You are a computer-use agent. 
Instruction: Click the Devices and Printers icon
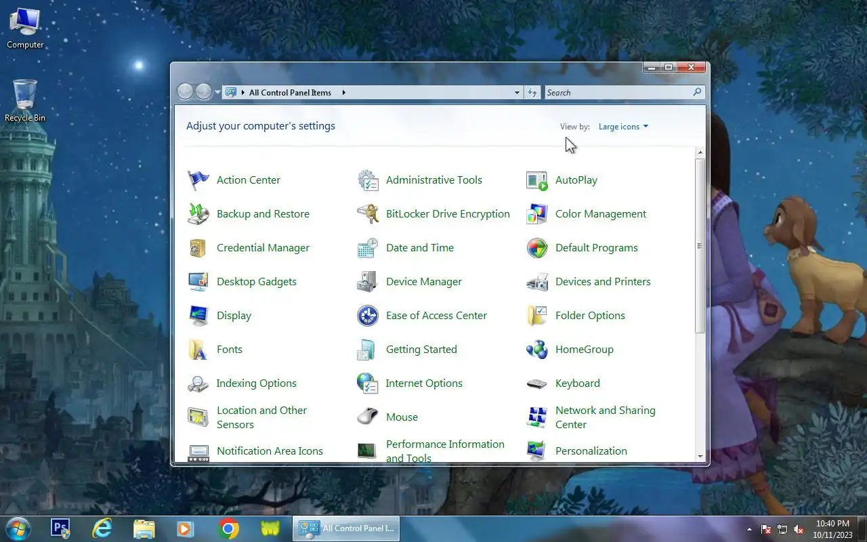[x=537, y=282]
